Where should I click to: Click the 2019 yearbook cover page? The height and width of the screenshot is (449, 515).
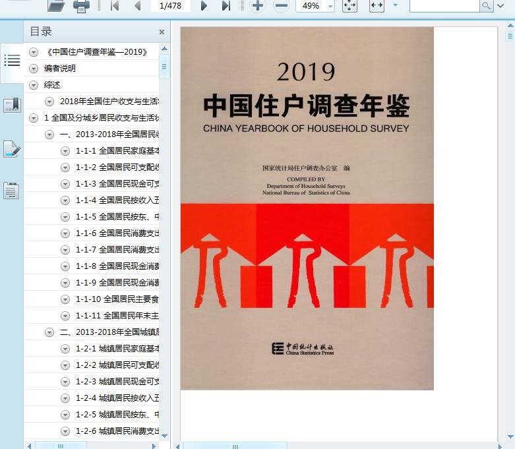tap(307, 208)
